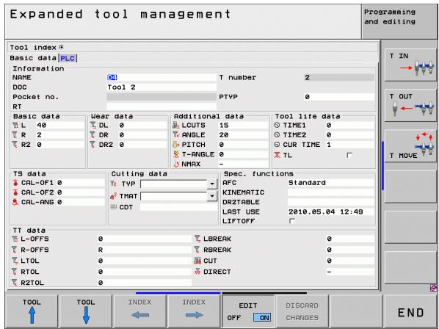This screenshot has width=439, height=329.
Task: Click the TL tool lock icon
Action: [277, 155]
